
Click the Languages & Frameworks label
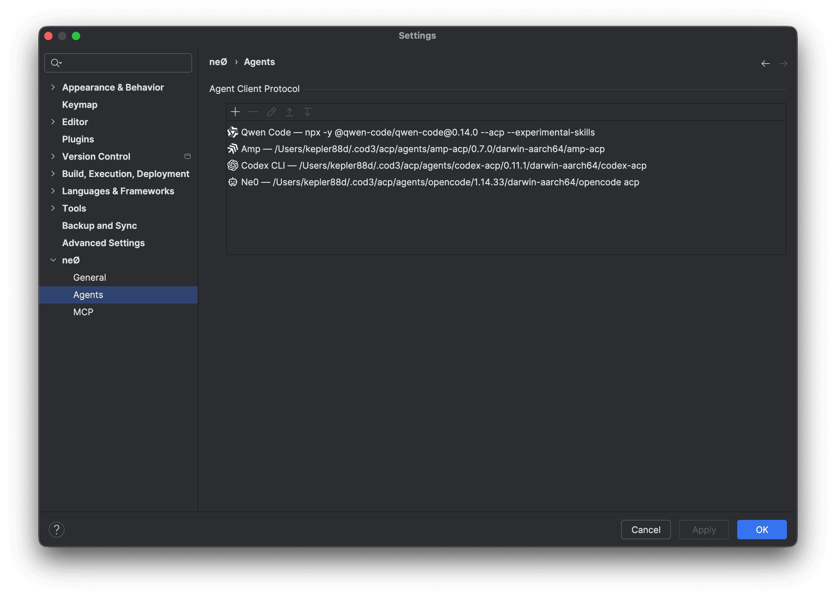[x=118, y=191]
